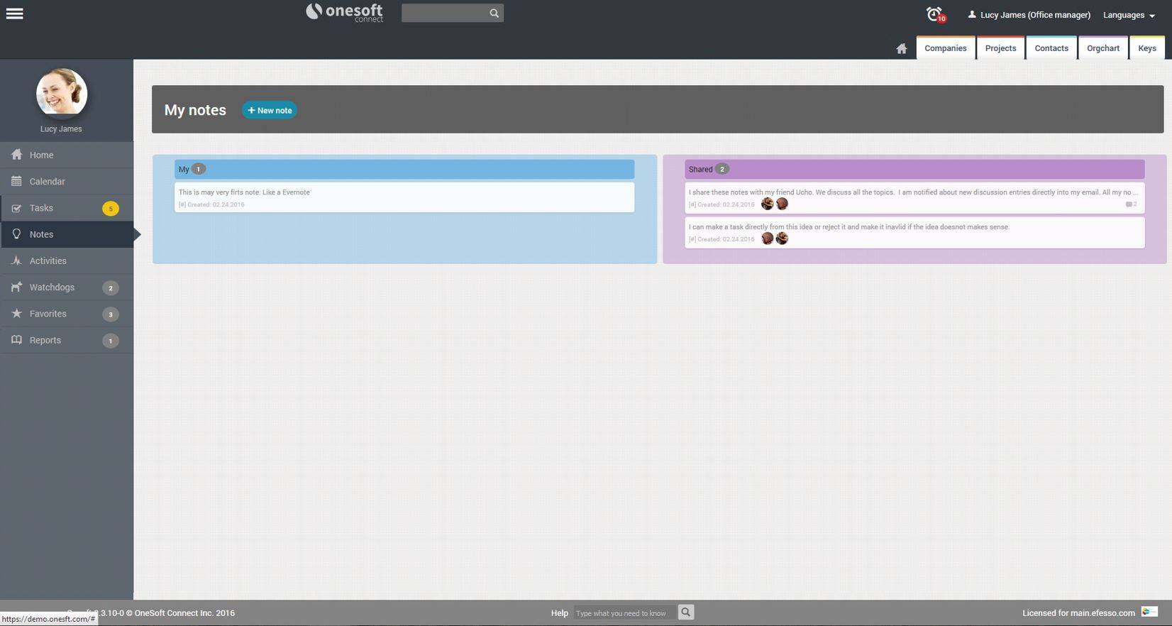1172x626 pixels.
Task: Switch to the Orgchart tab
Action: 1103,48
